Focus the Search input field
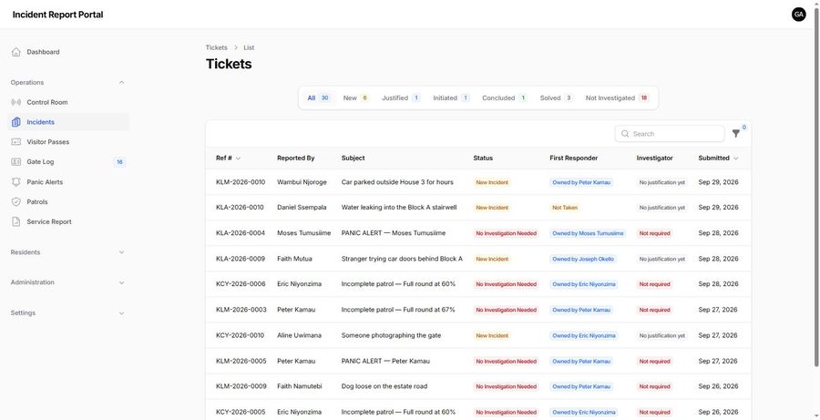The image size is (820, 420). [x=670, y=134]
